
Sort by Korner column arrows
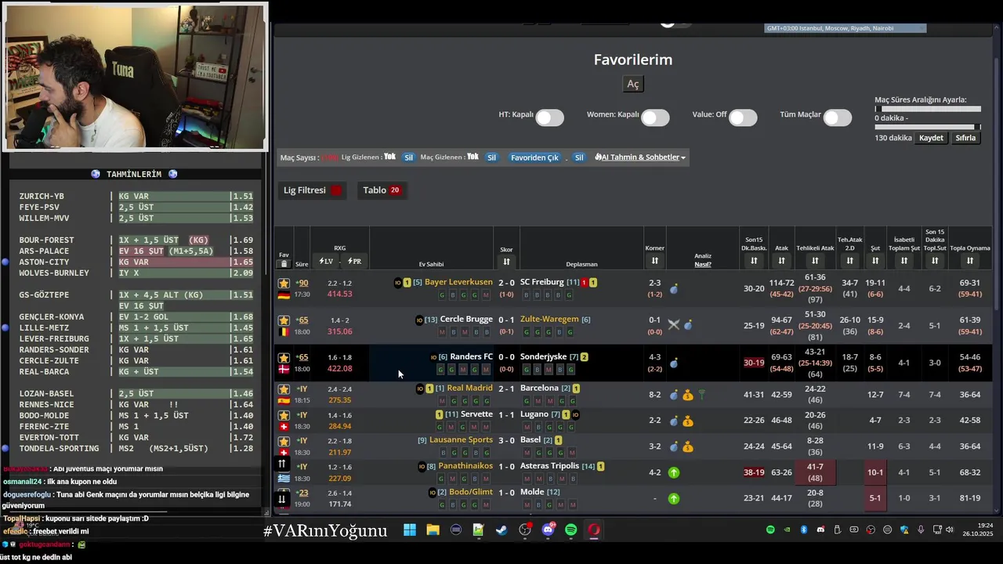click(655, 261)
